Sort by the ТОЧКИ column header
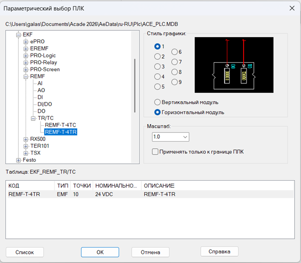301x263 pixels. pyautogui.click(x=82, y=185)
